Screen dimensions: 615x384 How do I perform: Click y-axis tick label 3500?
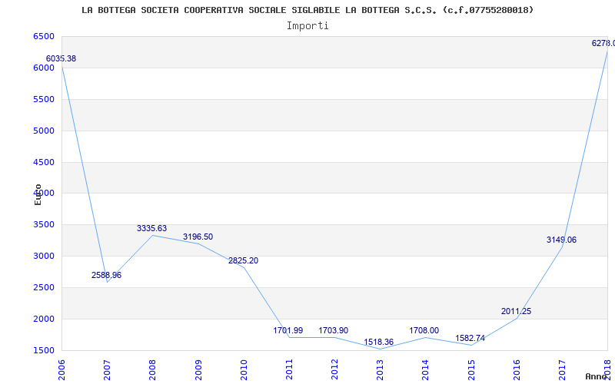[x=44, y=224]
